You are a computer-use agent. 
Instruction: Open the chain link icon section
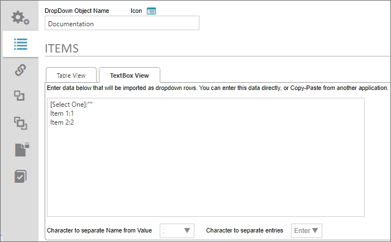pos(20,70)
